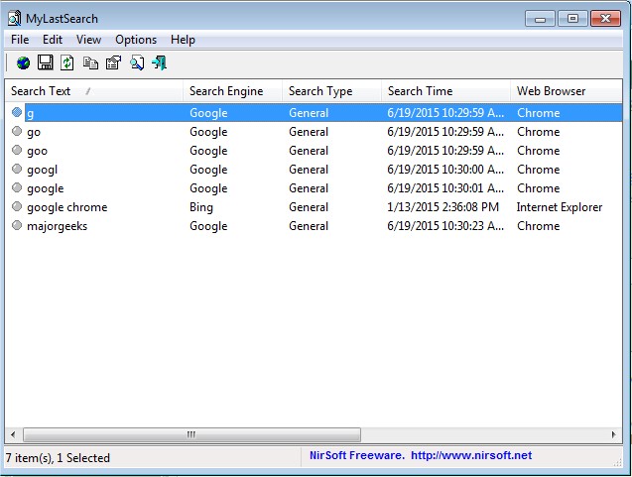Image resolution: width=632 pixels, height=477 pixels.
Task: Click the left scroll arrow
Action: click(13, 434)
